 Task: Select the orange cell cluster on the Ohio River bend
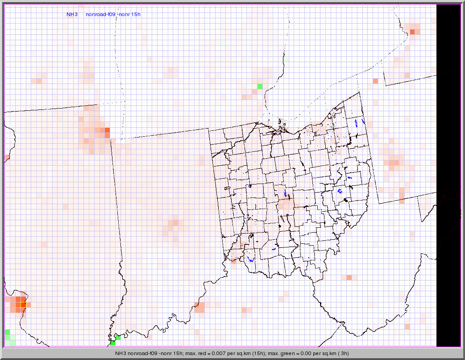[199, 307]
